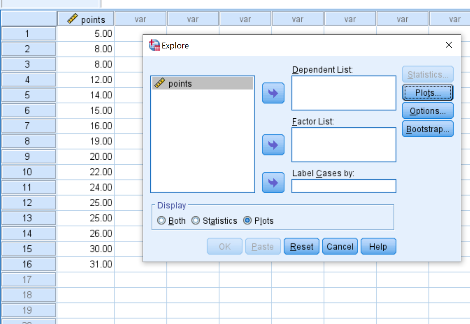
Task: Select the Both display radio button
Action: tap(161, 221)
